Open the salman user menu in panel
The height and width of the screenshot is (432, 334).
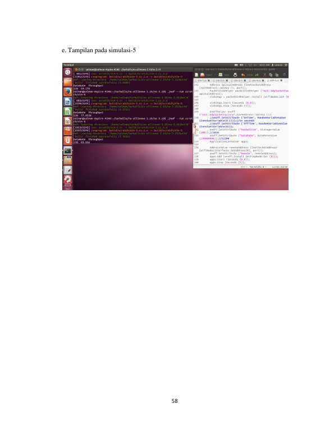pos(277,65)
